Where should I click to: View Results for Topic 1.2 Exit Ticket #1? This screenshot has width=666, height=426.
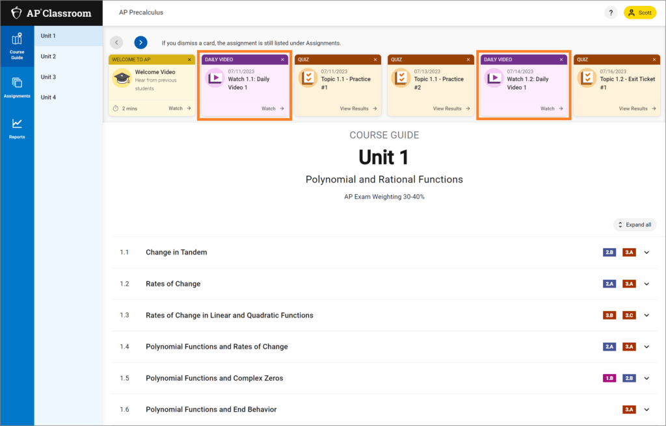tap(637, 108)
